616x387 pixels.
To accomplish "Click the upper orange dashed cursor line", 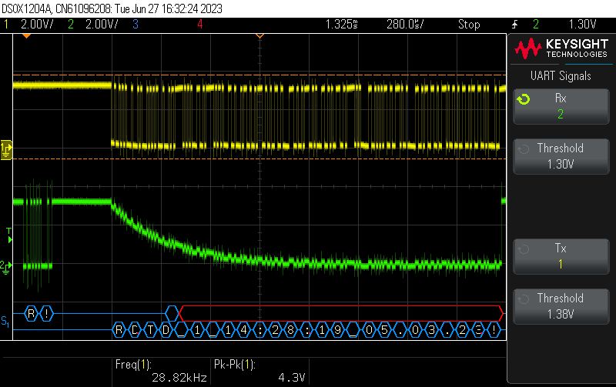I will (x=259, y=75).
